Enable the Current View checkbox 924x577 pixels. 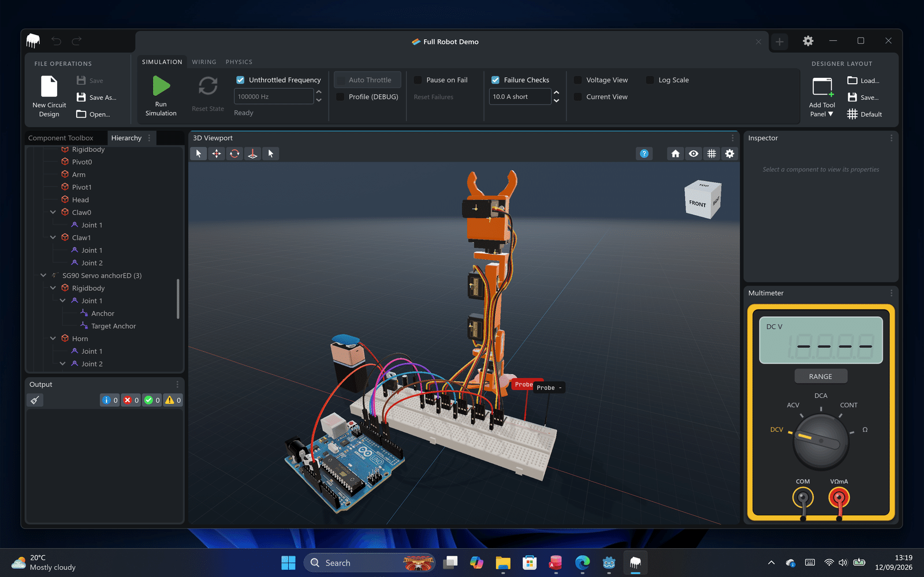coord(577,96)
